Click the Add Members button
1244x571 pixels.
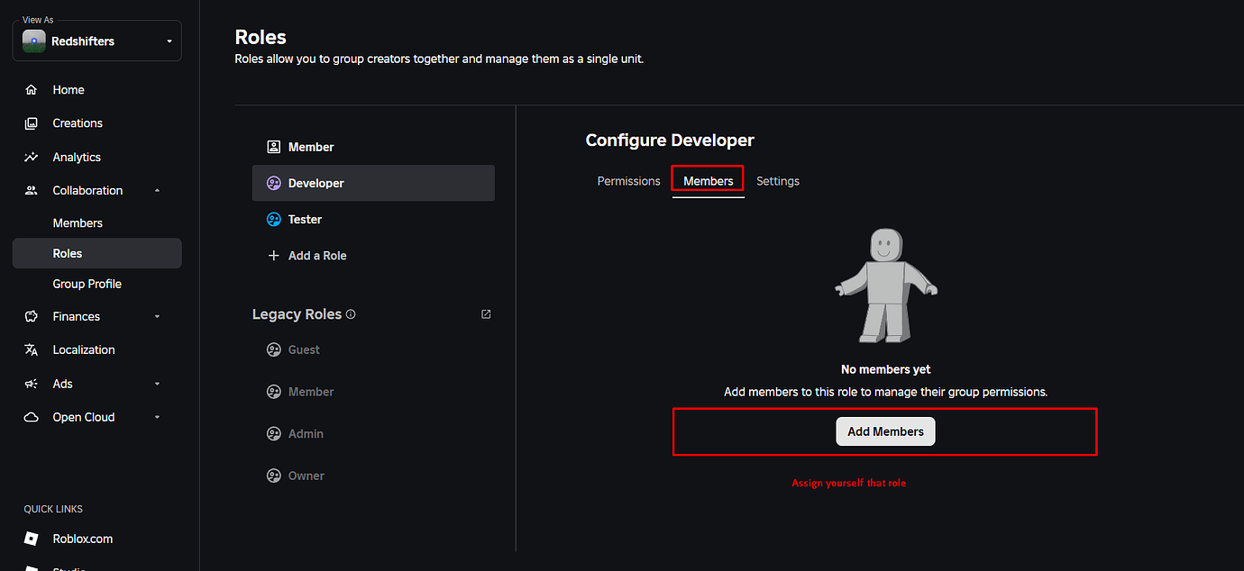pos(885,431)
